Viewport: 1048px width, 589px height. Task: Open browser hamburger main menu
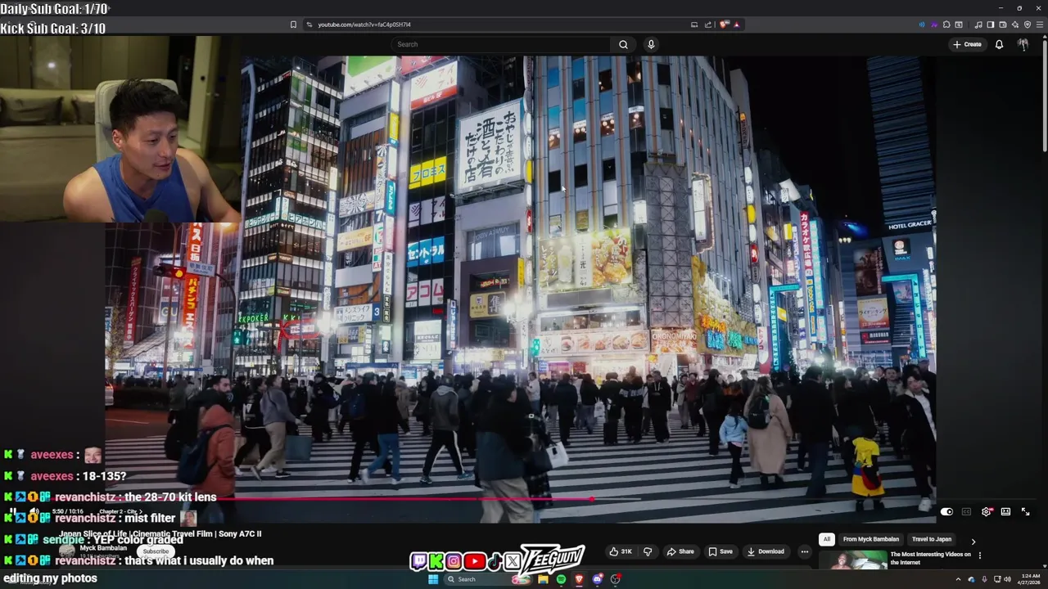(1040, 25)
